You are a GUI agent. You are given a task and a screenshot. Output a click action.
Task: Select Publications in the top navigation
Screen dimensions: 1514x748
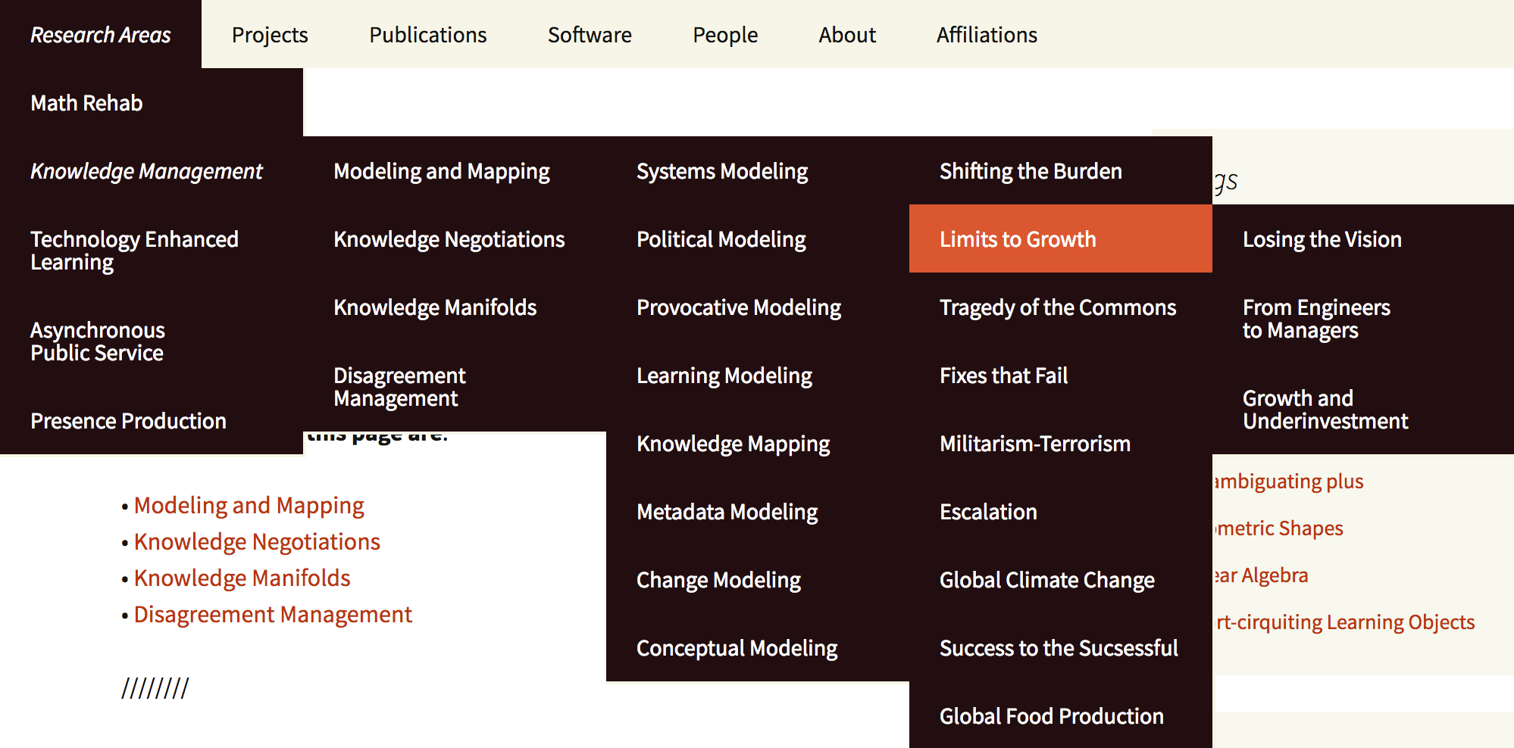click(x=427, y=35)
